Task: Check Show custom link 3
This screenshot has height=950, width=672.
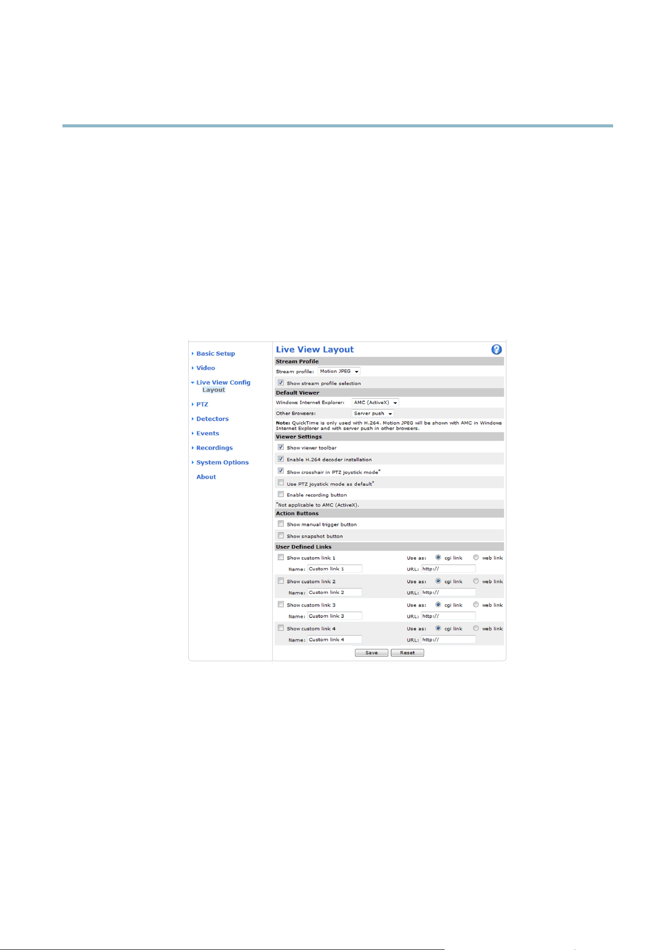Action: pyautogui.click(x=281, y=604)
